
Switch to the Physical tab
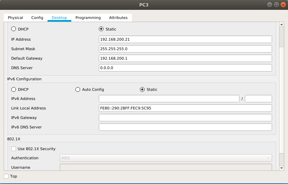click(15, 18)
